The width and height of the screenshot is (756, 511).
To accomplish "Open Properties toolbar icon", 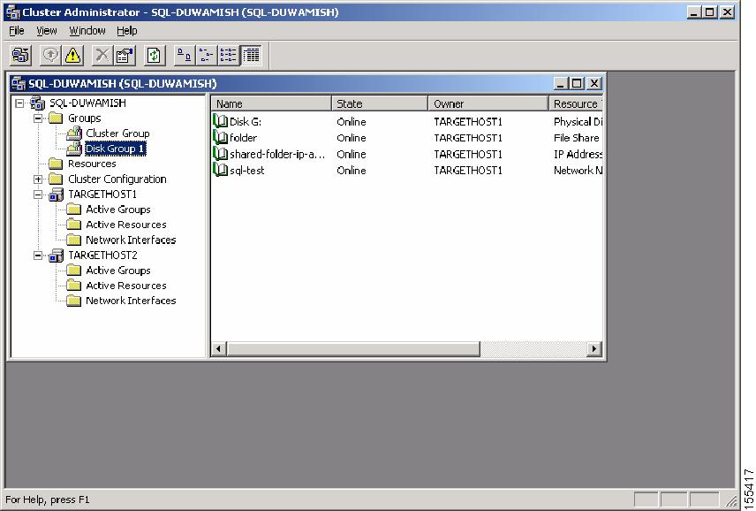I will pyautogui.click(x=125, y=55).
